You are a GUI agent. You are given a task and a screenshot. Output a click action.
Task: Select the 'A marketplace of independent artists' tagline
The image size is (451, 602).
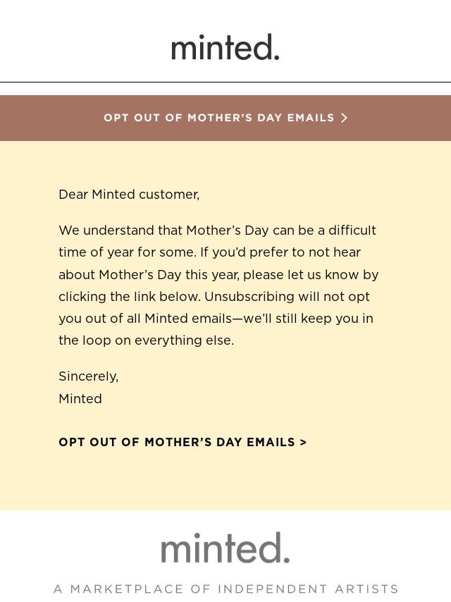coord(225,589)
